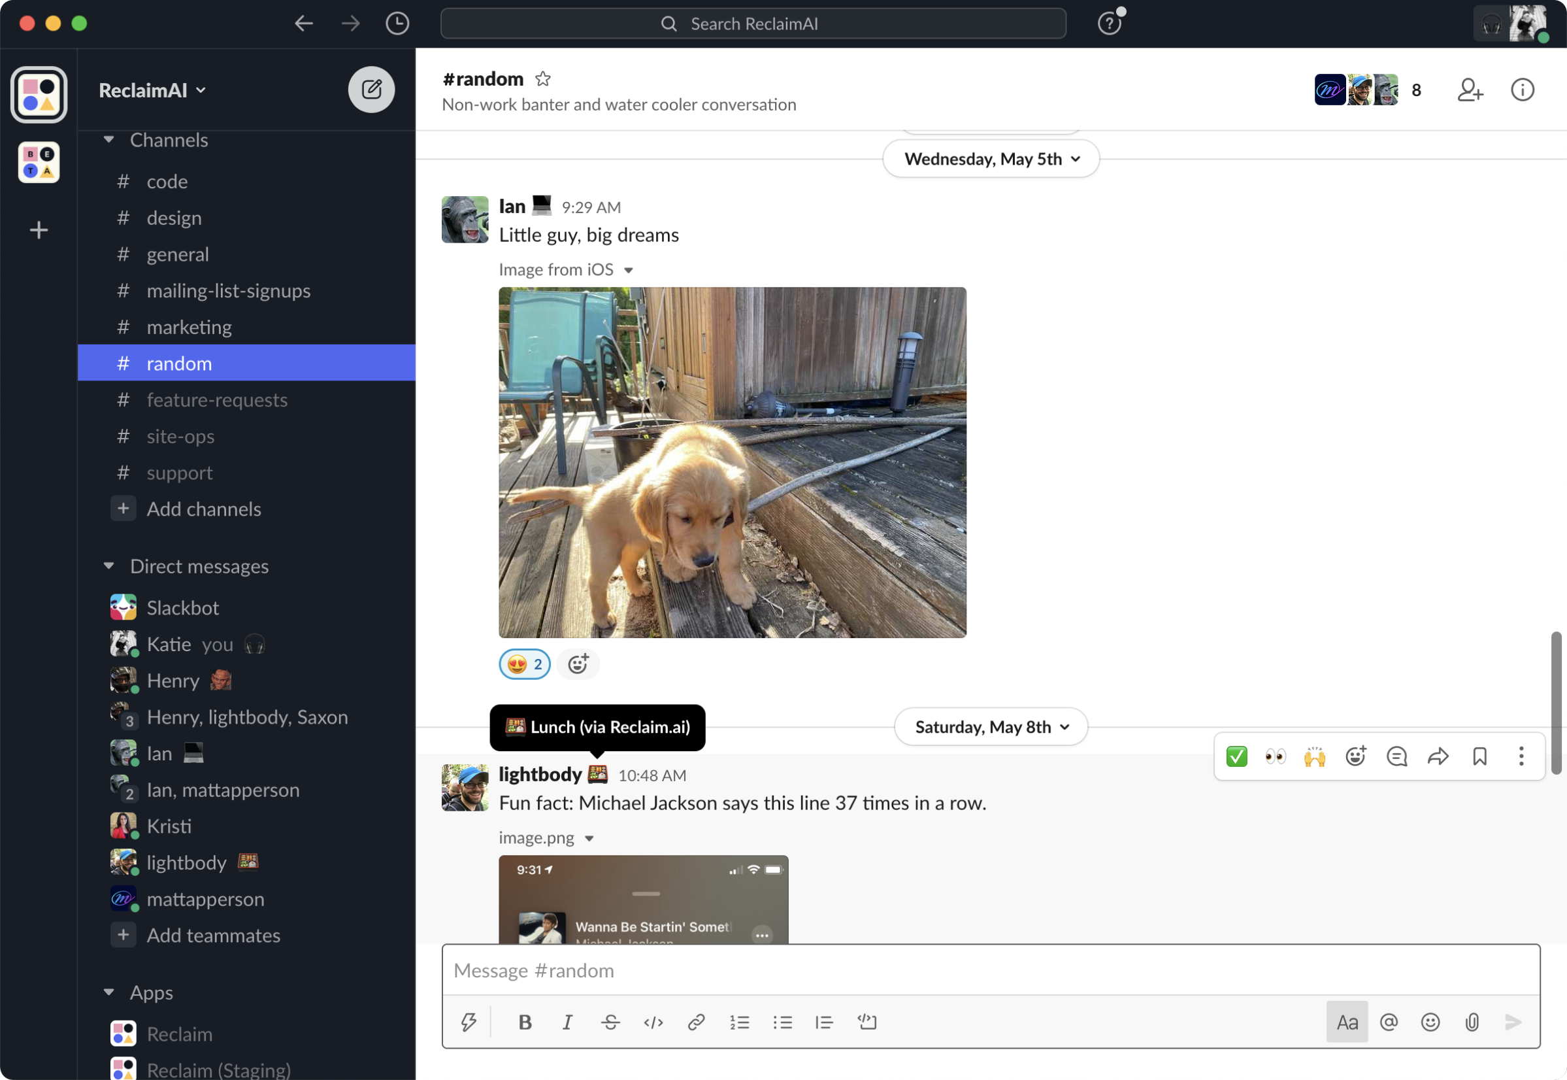Open the Saturday, May 8th date dropdown

coord(991,727)
